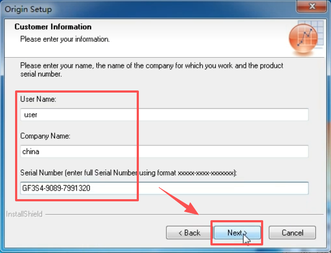Click the 'Company Name:' label

pos(45,136)
